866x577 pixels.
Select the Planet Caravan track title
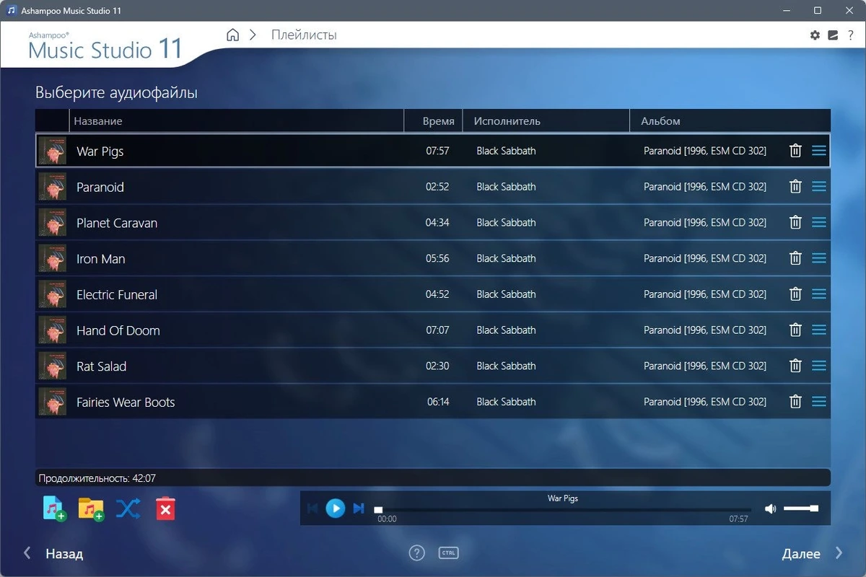pos(117,223)
